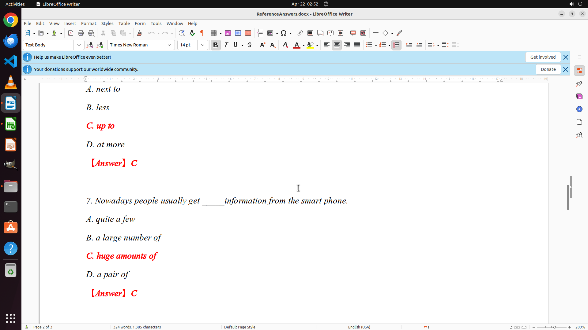Viewport: 588px width, 330px height.
Task: Open the sidebar Gallery panel
Action: coord(579,96)
